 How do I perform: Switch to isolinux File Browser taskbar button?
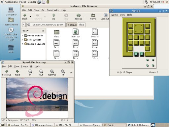[x=18, y=125]
